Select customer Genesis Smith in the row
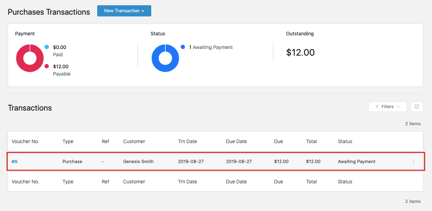 pos(138,161)
